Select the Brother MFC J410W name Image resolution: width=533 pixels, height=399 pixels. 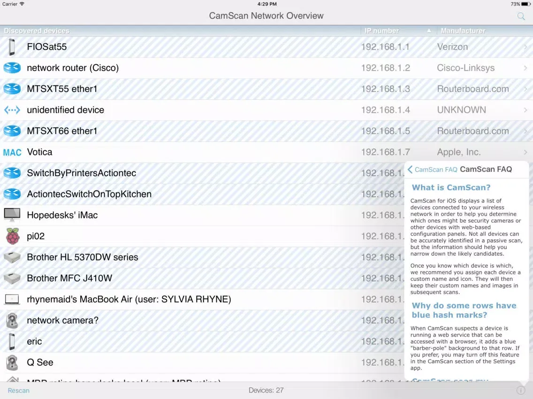pyautogui.click(x=70, y=278)
